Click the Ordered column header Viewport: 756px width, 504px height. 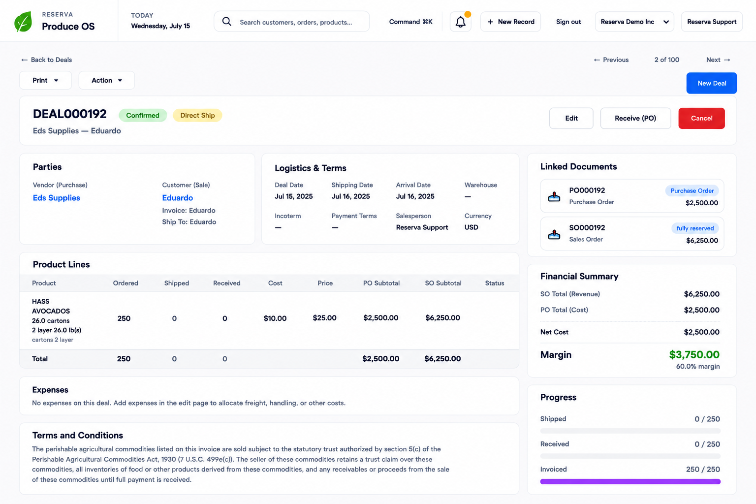(x=126, y=283)
